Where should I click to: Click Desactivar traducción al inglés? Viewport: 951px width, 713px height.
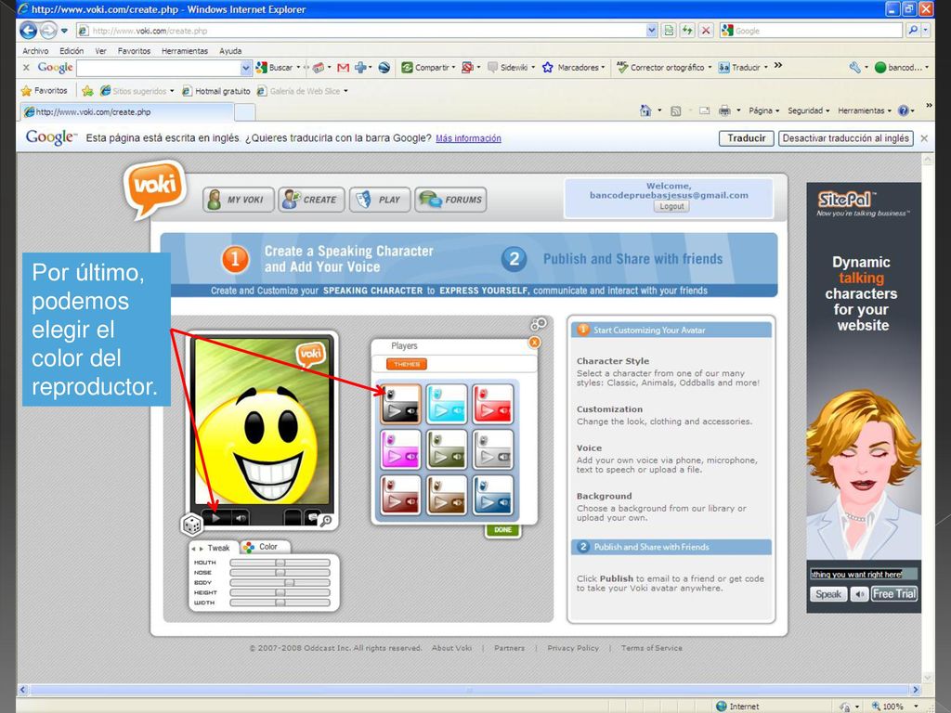tap(845, 138)
